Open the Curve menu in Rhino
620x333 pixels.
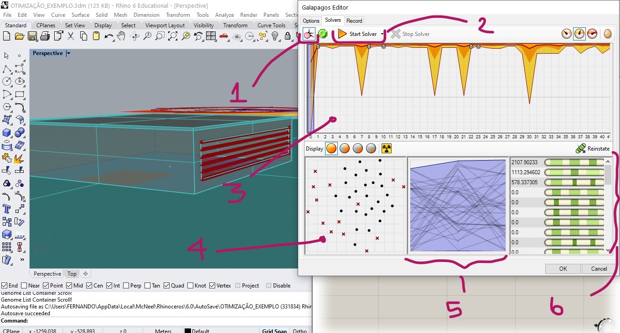pos(58,15)
